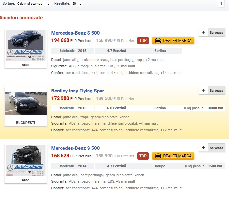
Task: Click rulaj pana la 1500 km cell
Action: click(203, 166)
